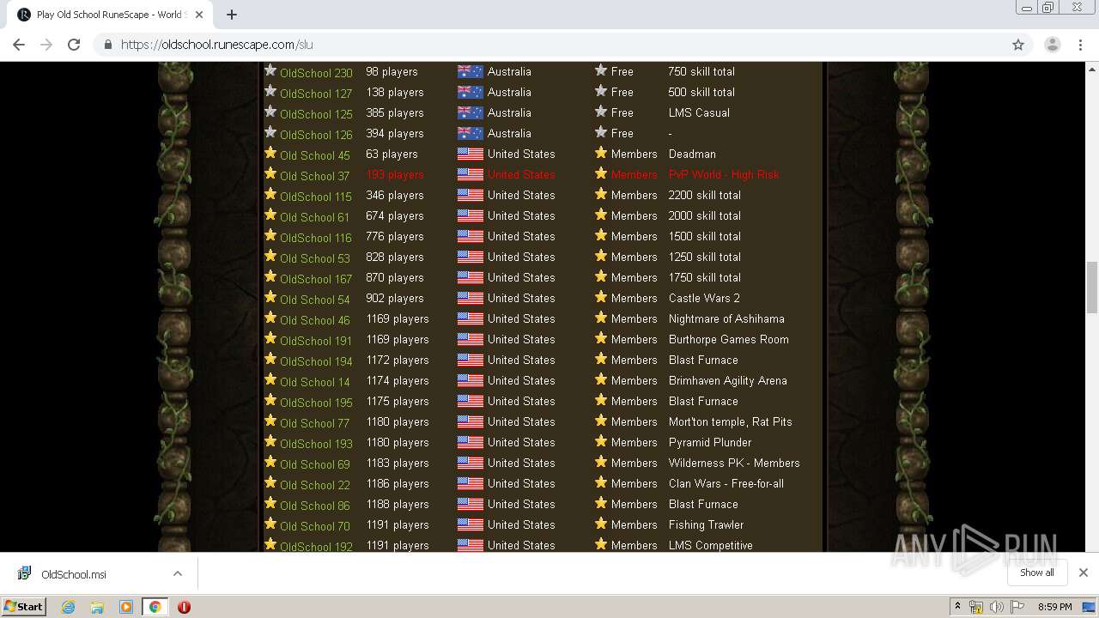Open the media player taskbar icon
Image resolution: width=1099 pixels, height=618 pixels.
click(126, 607)
